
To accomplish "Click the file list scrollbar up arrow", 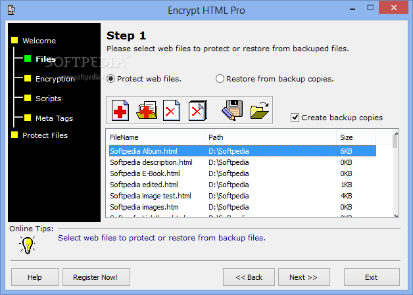I will 396,133.
